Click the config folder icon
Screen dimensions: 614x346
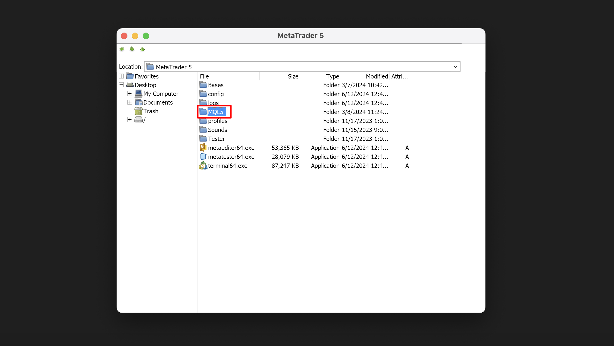click(x=203, y=94)
